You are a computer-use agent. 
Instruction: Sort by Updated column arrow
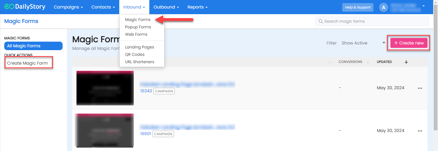coord(406,62)
